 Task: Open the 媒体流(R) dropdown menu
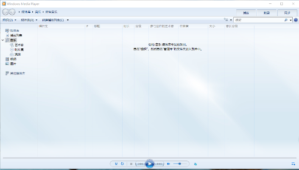(29, 20)
